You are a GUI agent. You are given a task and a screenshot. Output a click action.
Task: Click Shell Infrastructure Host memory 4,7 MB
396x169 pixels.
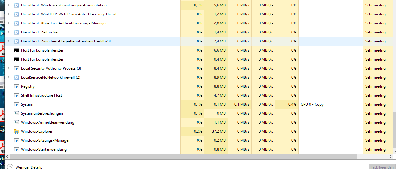point(220,95)
